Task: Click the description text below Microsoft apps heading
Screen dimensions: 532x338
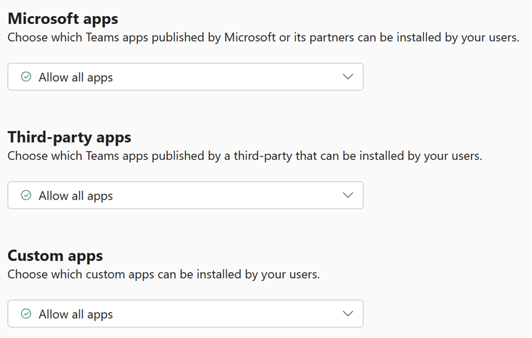Action: [263, 37]
